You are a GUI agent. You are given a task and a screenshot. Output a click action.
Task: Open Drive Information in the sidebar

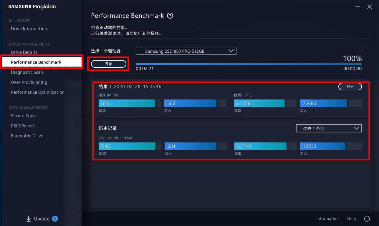click(x=29, y=29)
